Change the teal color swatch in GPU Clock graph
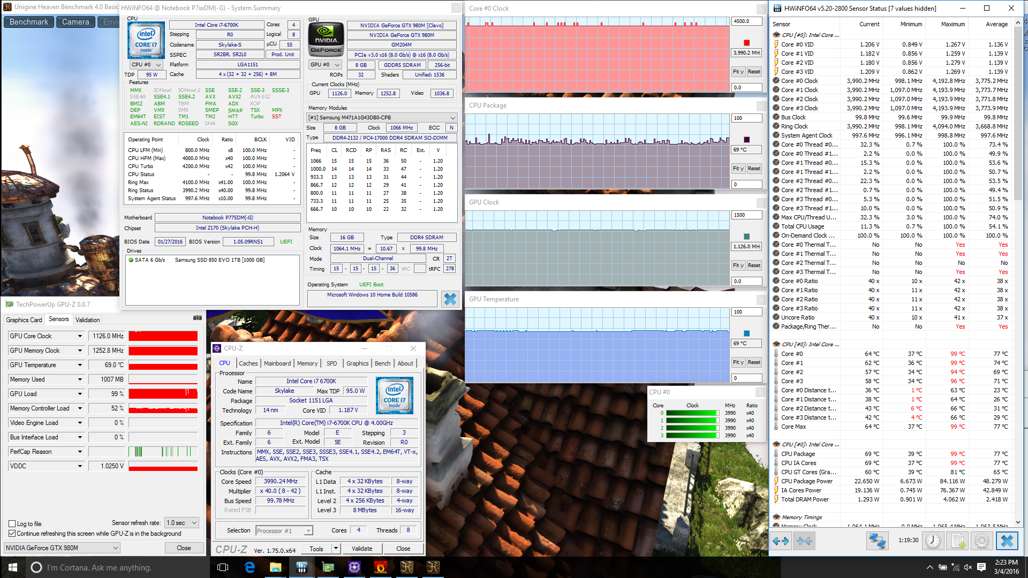The width and height of the screenshot is (1028, 578). [746, 237]
